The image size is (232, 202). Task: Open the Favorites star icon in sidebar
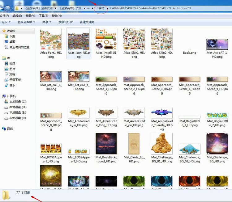point(4,31)
